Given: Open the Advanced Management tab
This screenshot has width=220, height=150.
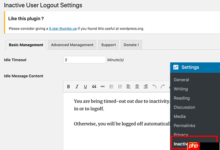Looking at the screenshot, I should (72, 45).
